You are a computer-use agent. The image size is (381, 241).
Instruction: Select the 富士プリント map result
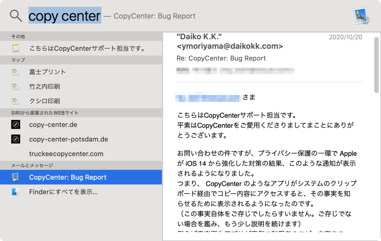[81, 72]
